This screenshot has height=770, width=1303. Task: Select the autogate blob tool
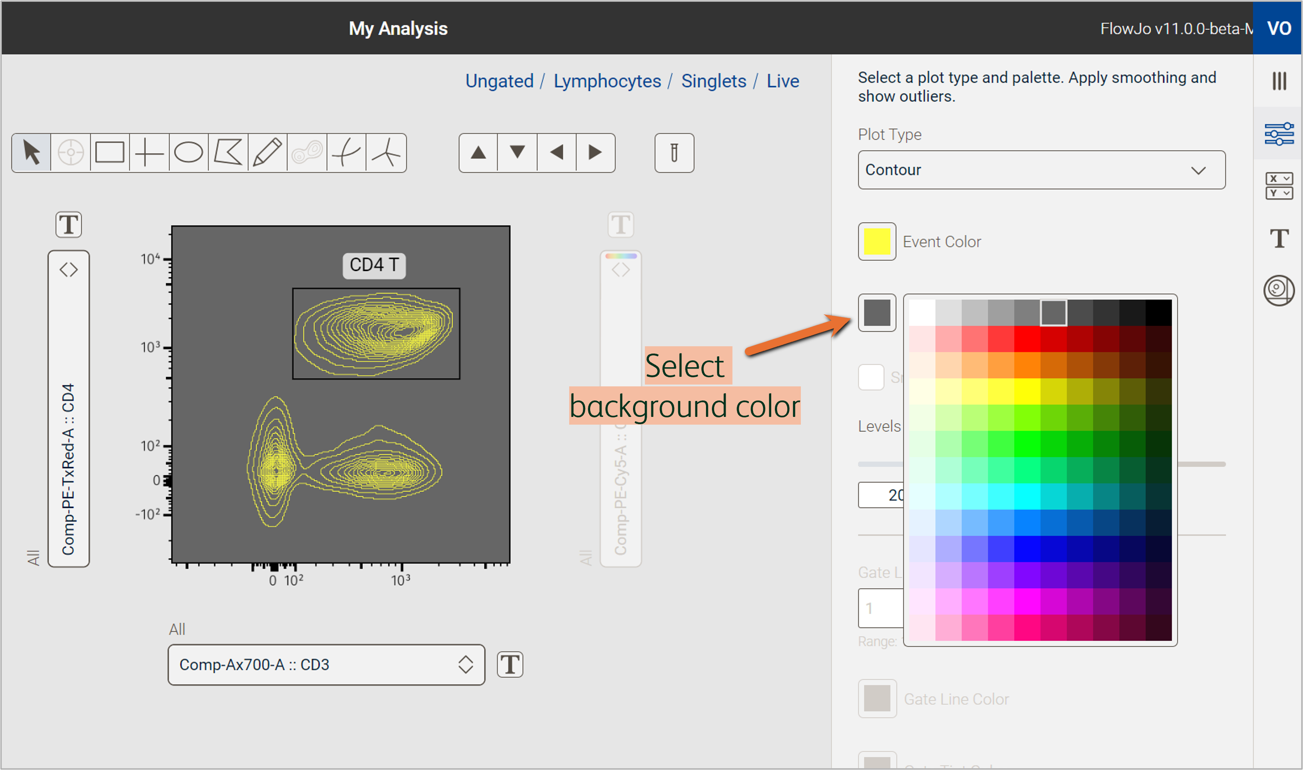(x=307, y=153)
